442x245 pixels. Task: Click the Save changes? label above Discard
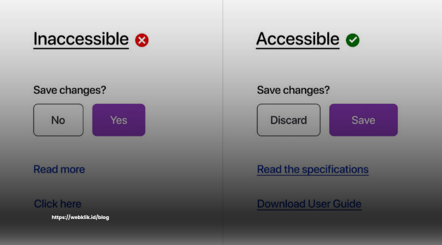[293, 90]
